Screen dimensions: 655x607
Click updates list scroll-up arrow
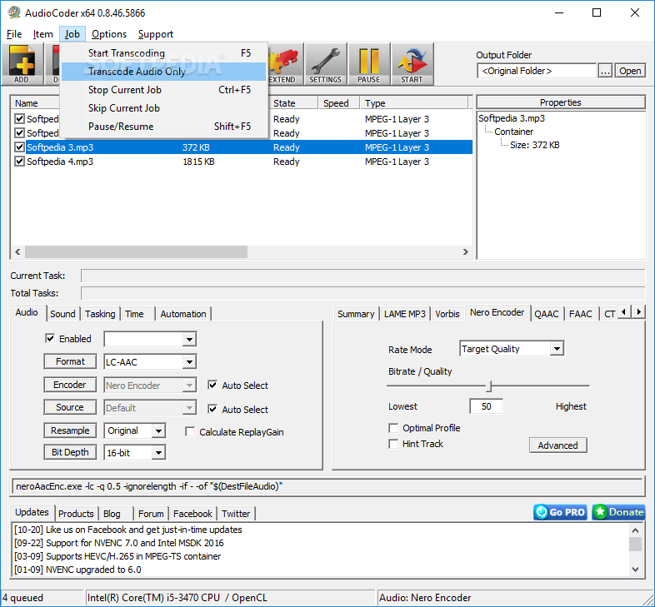tap(635, 530)
